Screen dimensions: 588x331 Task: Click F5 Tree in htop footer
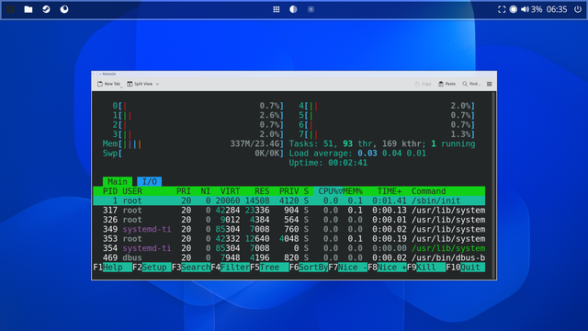pyautogui.click(x=269, y=268)
